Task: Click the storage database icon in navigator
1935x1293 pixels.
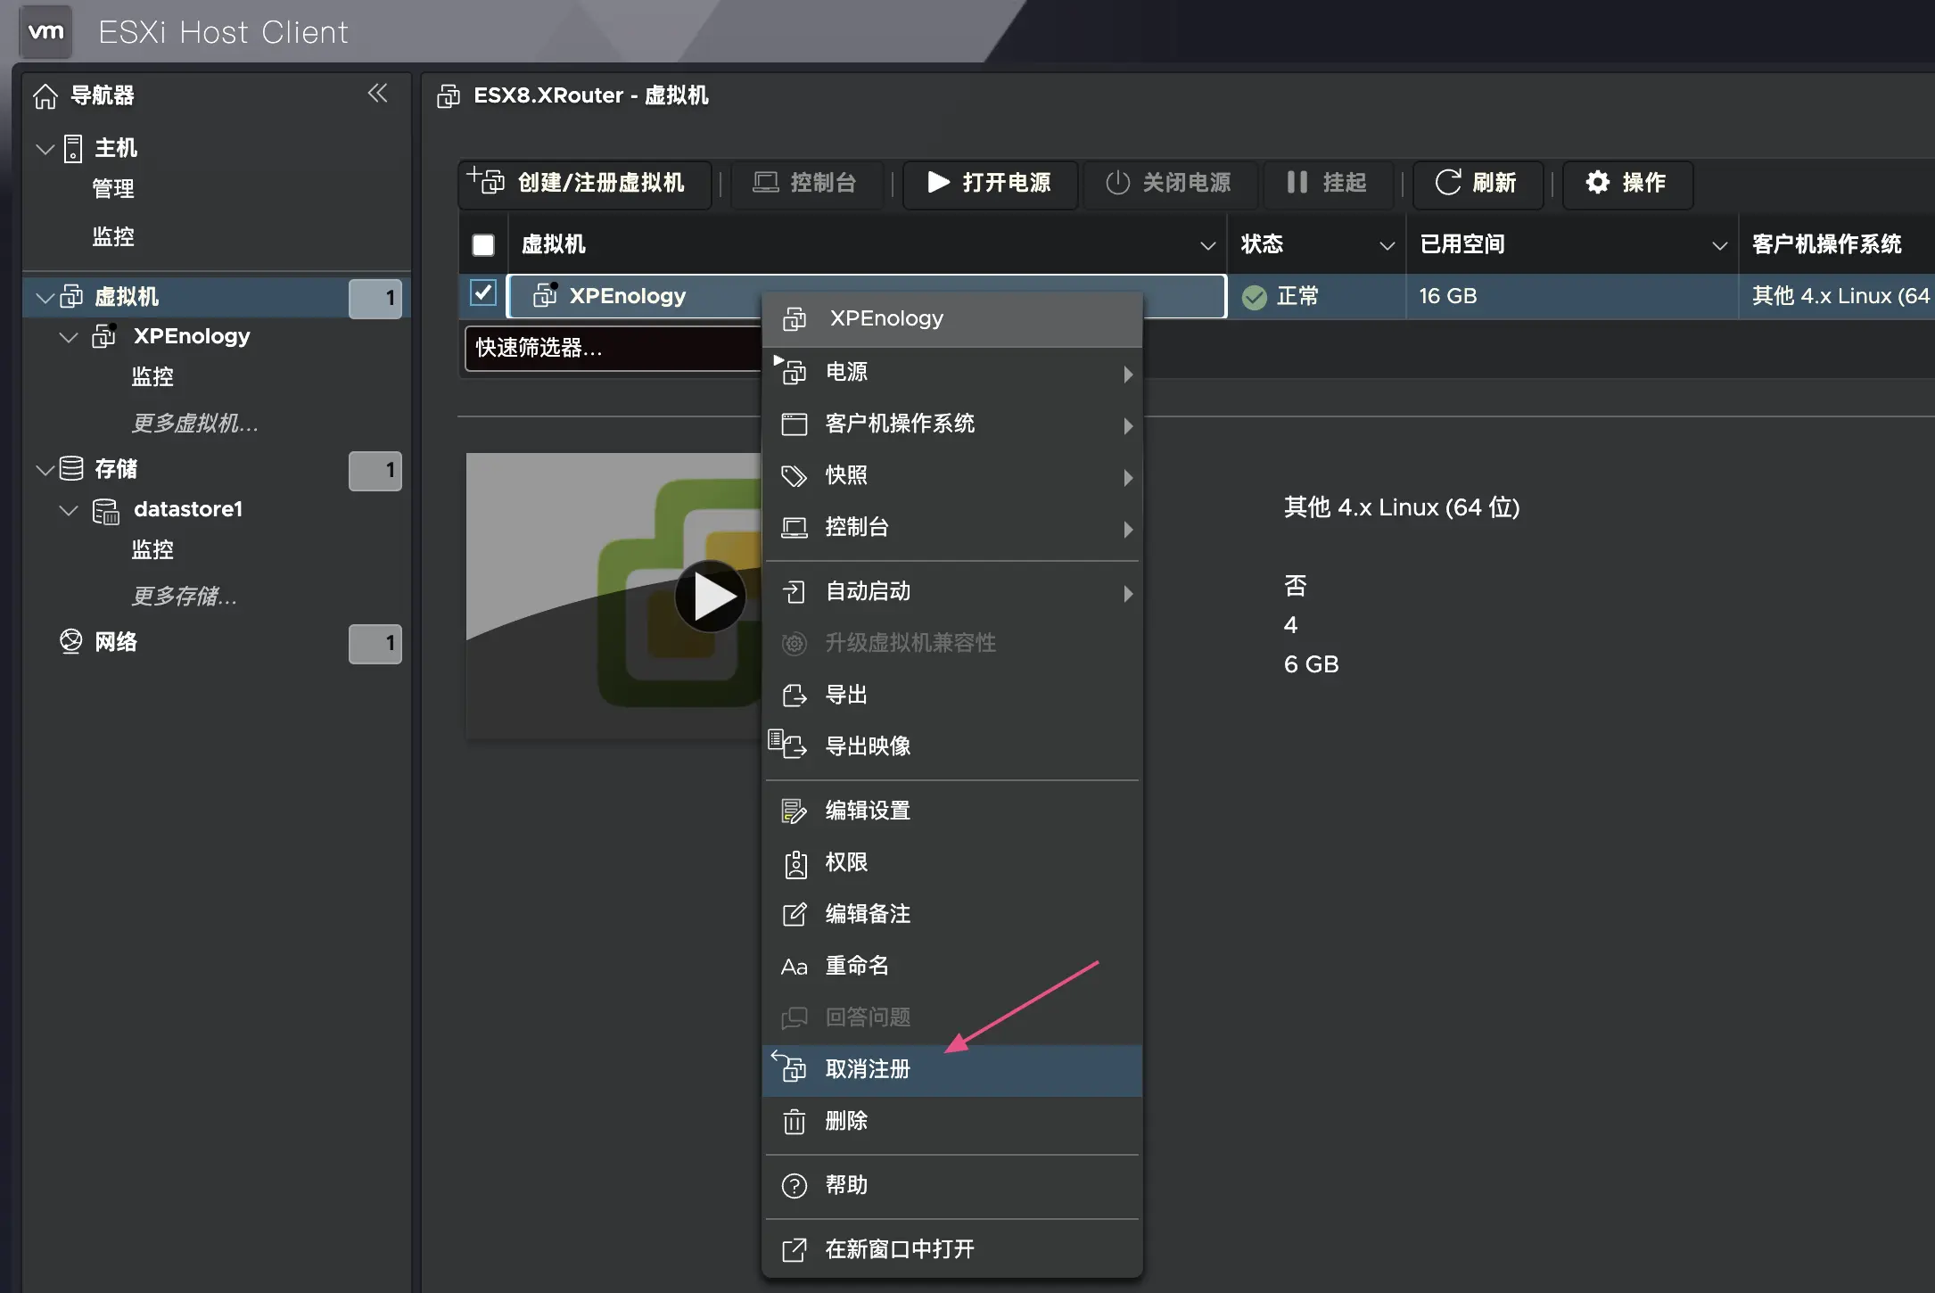Action: click(x=71, y=468)
